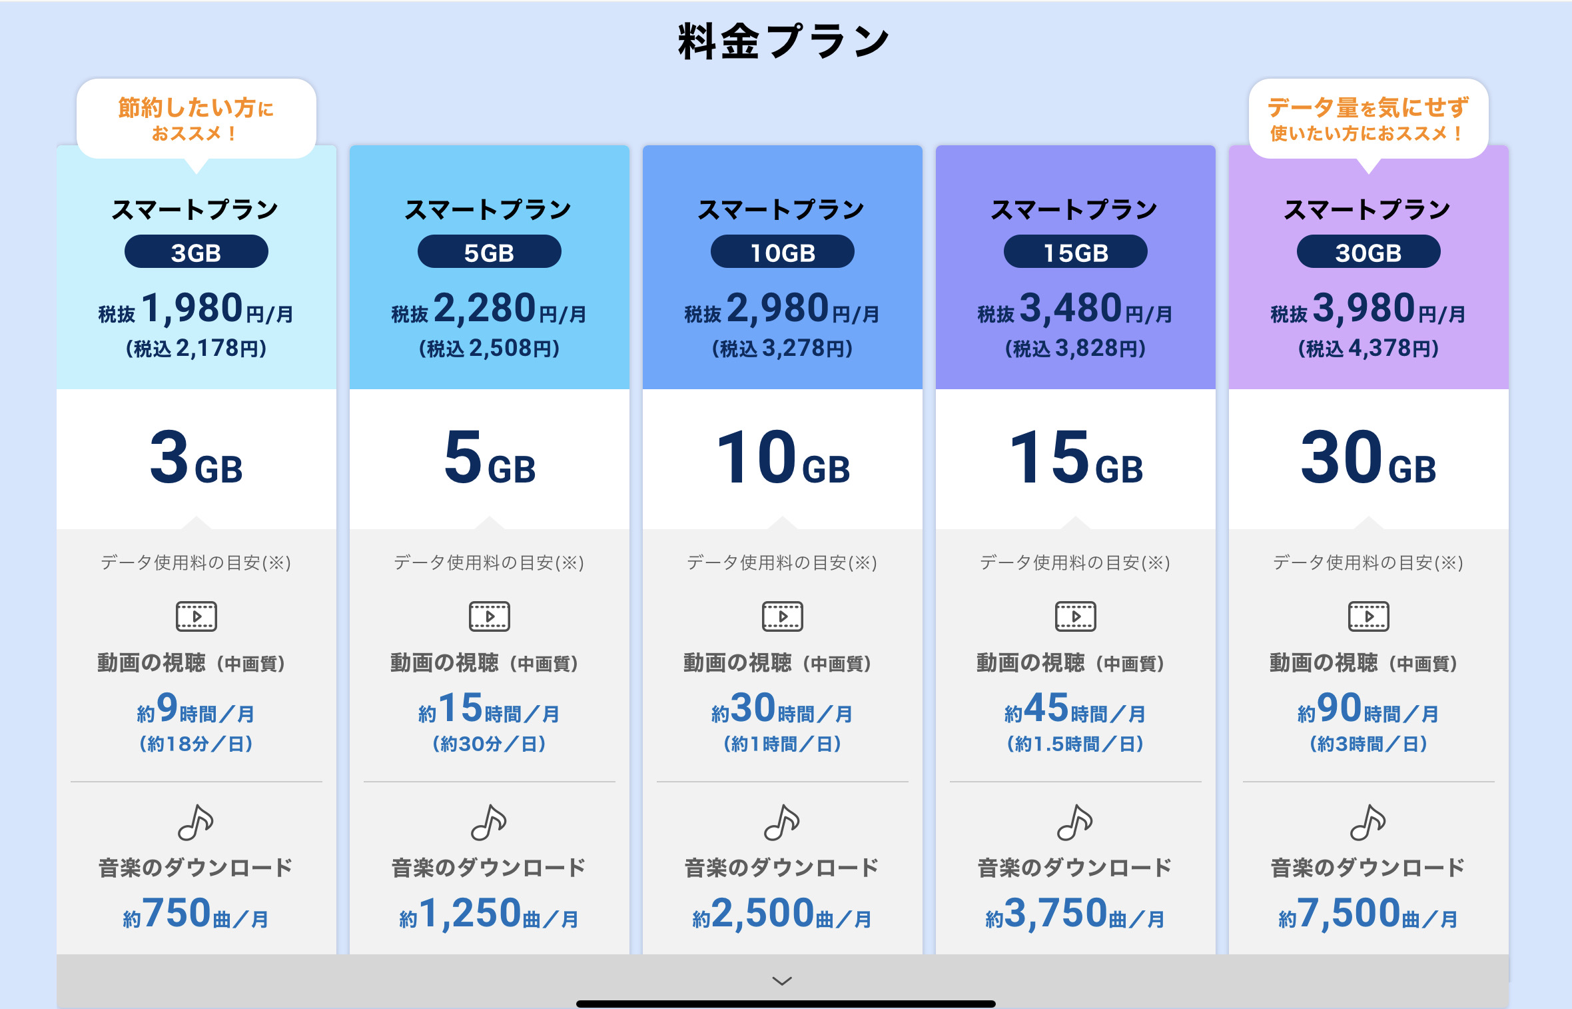The height and width of the screenshot is (1009, 1572).
Task: Click the music note icon under 10GB
Action: click(782, 822)
